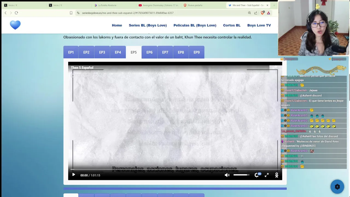Select episode tab EP9
The height and width of the screenshot is (197, 350).
tap(197, 52)
